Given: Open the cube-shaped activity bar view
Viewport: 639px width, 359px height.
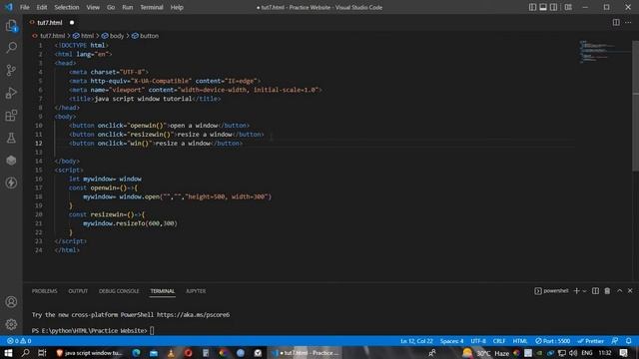Looking at the screenshot, I should click(x=11, y=161).
